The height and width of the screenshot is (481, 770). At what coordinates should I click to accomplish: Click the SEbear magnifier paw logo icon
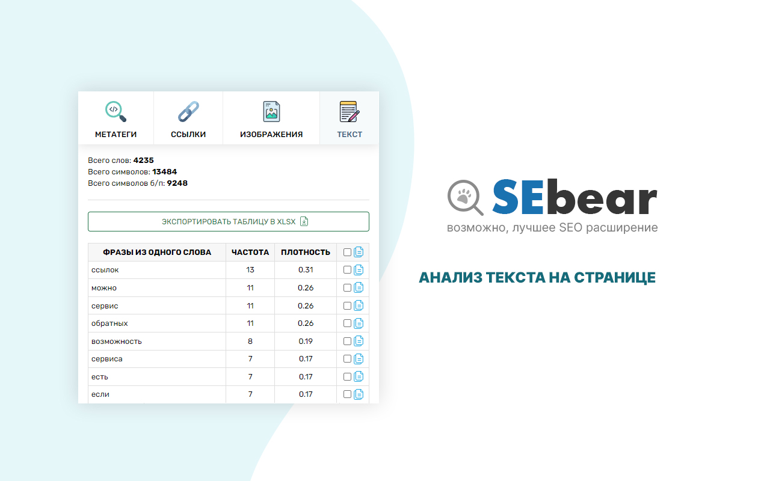click(466, 197)
